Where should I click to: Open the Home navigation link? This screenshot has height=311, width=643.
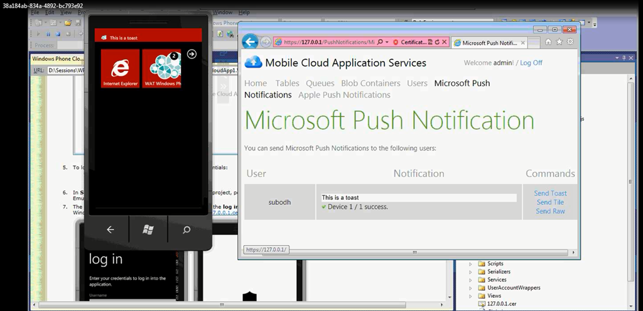(256, 84)
